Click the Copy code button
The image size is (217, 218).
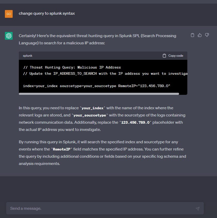[173, 56]
